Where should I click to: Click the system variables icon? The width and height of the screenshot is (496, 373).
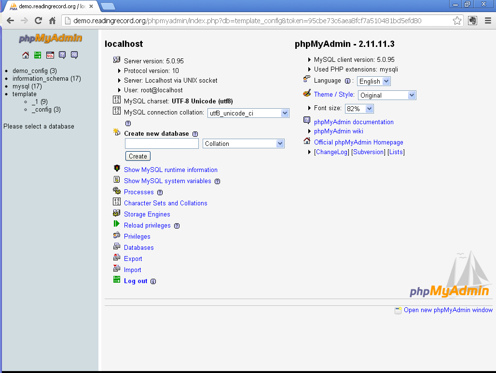point(117,179)
